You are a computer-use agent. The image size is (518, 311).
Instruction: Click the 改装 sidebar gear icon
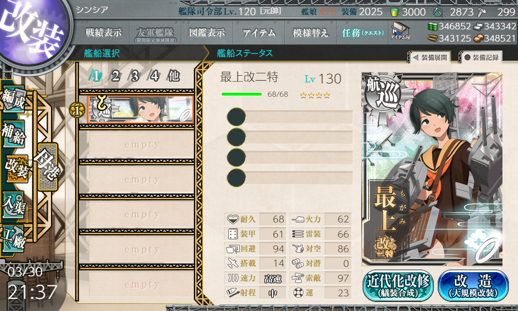pyautogui.click(x=16, y=169)
